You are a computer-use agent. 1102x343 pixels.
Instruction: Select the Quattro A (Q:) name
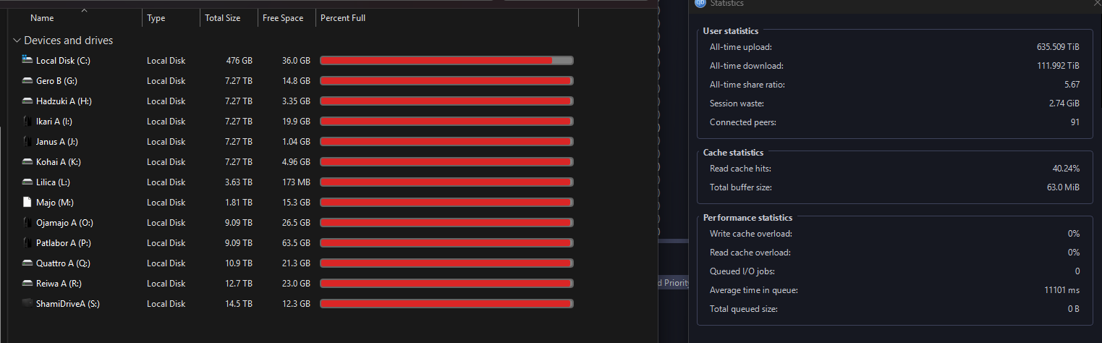point(63,263)
